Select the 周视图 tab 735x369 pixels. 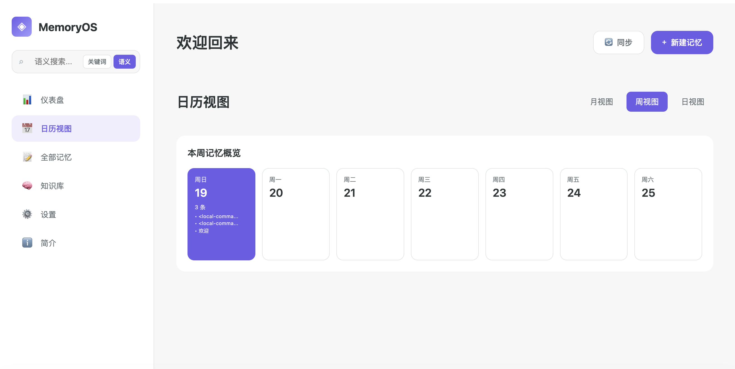[x=647, y=102]
